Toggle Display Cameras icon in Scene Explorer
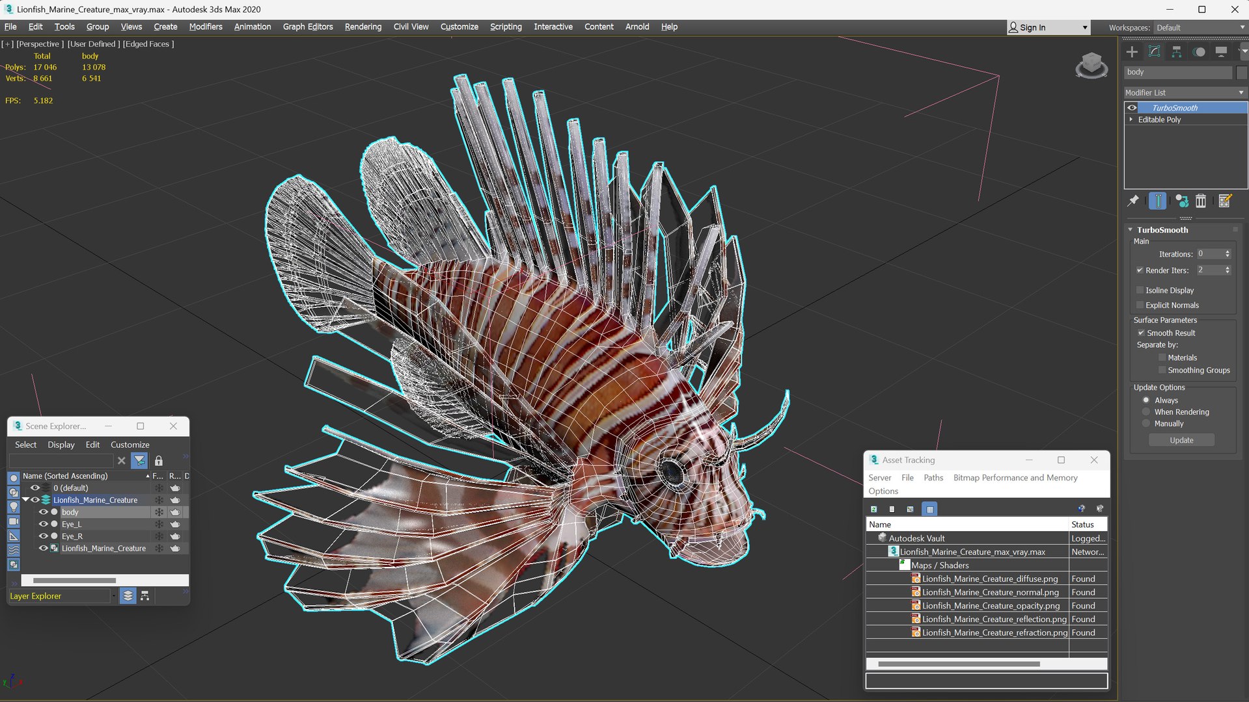The width and height of the screenshot is (1249, 702). click(x=14, y=521)
